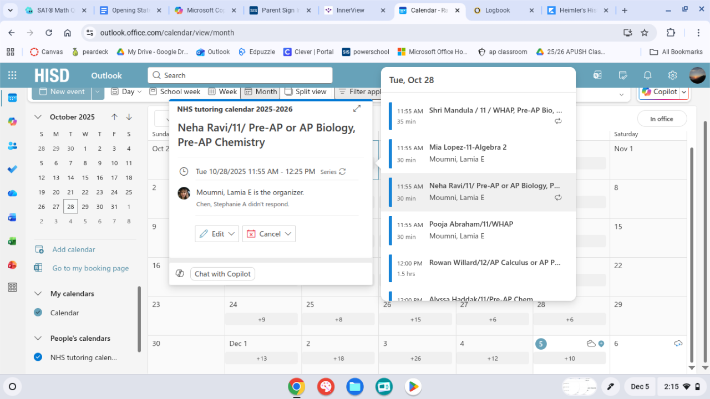The height and width of the screenshot is (399, 710).
Task: Go to next month in mini calendar
Action: tap(129, 117)
